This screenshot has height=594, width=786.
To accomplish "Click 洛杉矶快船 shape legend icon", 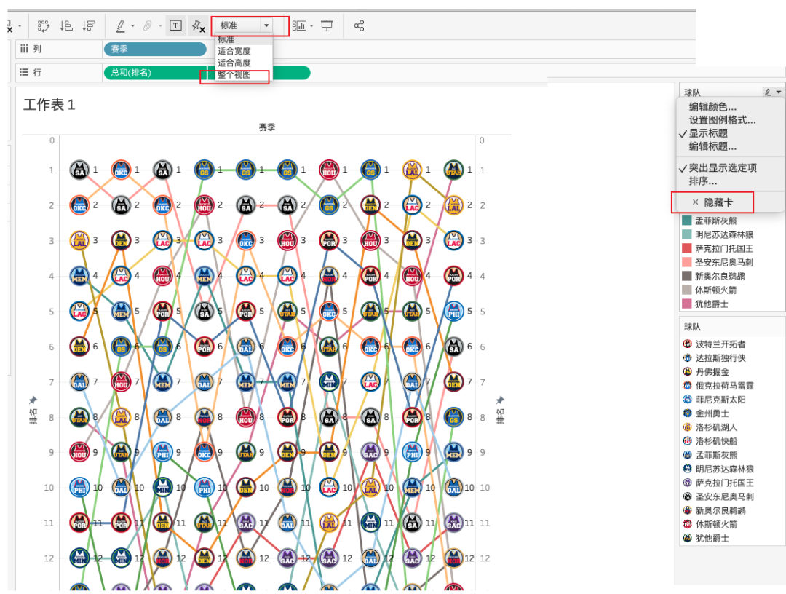I will pyautogui.click(x=688, y=441).
